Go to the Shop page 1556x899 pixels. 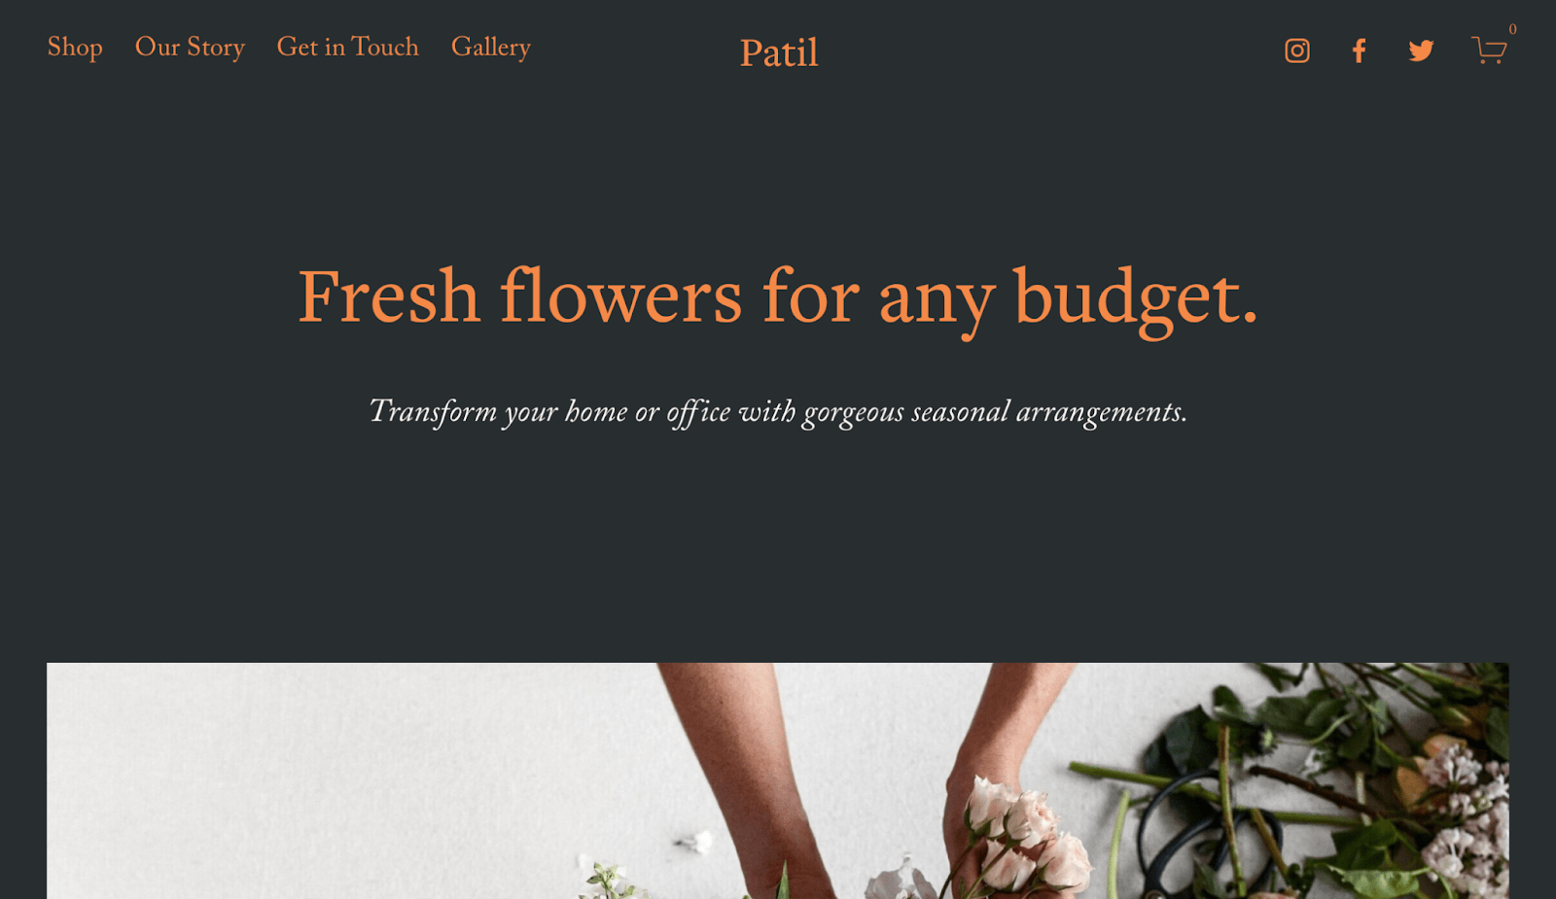[75, 48]
